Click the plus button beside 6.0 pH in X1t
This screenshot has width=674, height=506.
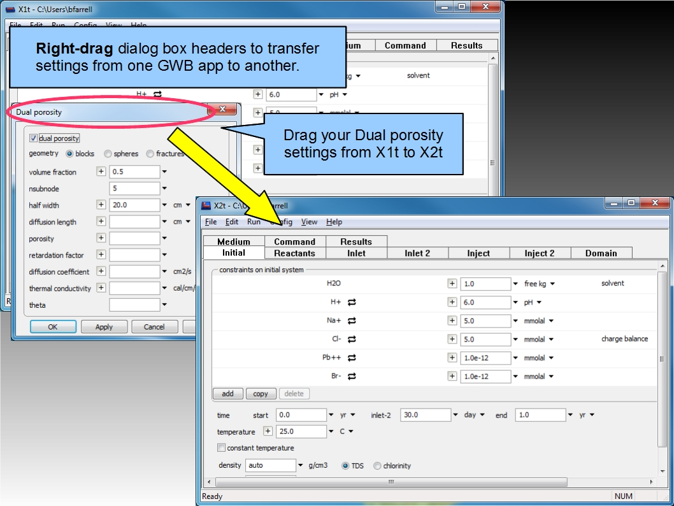pos(257,94)
